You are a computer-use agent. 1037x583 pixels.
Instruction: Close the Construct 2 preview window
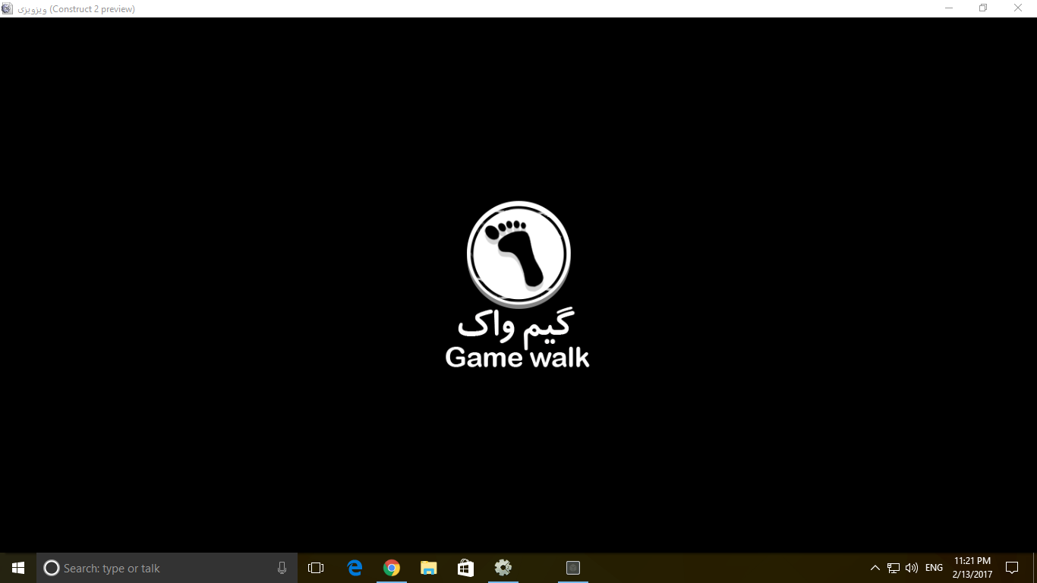1019,8
